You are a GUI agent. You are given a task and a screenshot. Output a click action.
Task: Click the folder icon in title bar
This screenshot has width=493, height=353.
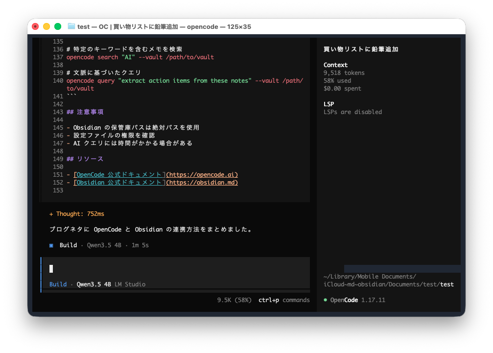[71, 26]
